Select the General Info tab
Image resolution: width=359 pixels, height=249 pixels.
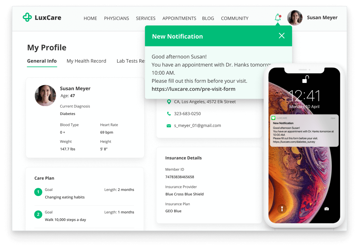pyautogui.click(x=42, y=61)
